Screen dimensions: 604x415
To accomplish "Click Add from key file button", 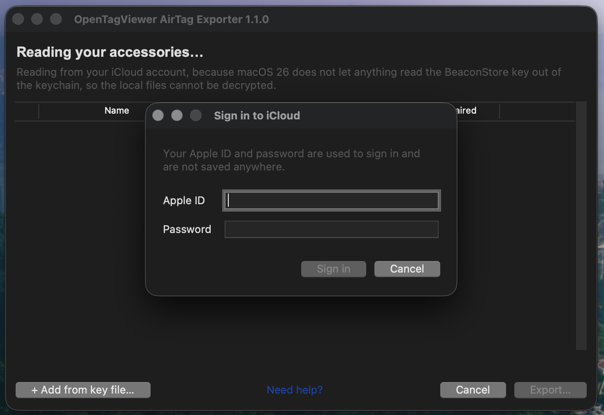I will coord(83,390).
